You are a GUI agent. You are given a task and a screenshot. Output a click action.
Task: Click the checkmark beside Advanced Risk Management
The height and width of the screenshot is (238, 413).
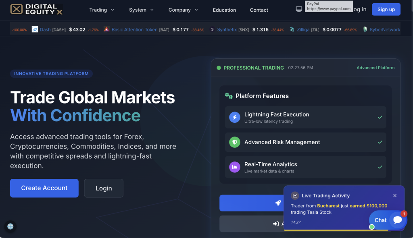click(x=380, y=142)
